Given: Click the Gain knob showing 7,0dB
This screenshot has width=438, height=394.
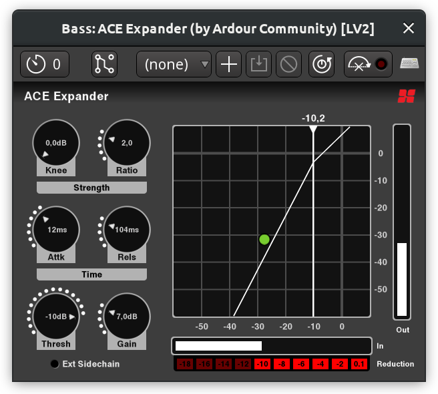Looking at the screenshot, I should coord(127,317).
